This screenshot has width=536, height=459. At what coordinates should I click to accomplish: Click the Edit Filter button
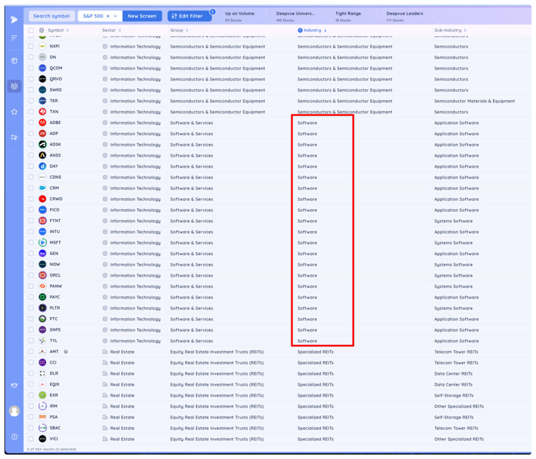pos(189,16)
